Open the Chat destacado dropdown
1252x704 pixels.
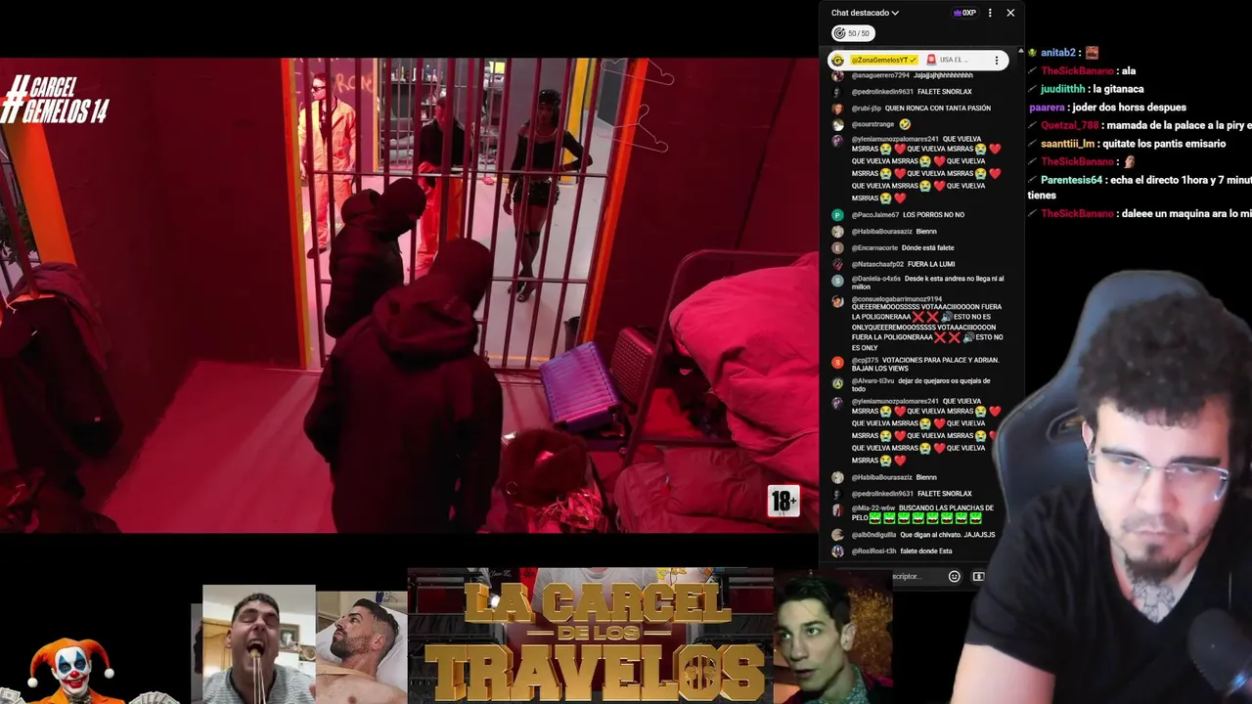coord(865,13)
